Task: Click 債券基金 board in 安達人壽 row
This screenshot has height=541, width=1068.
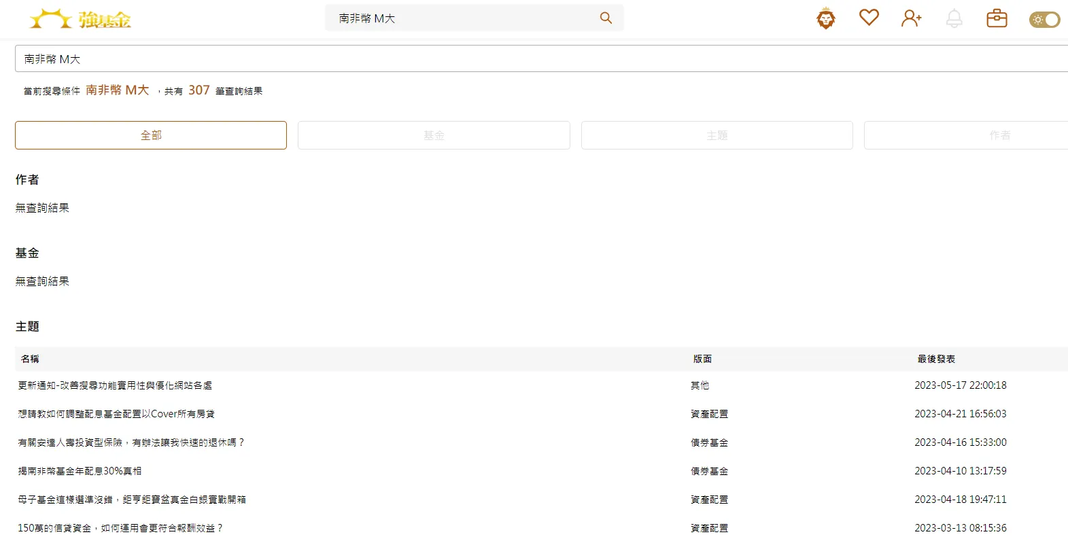Action: (x=709, y=442)
